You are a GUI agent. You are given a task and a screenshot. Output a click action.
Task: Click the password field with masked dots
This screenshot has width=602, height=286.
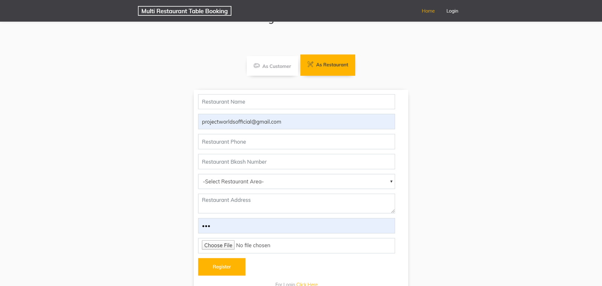click(x=296, y=226)
